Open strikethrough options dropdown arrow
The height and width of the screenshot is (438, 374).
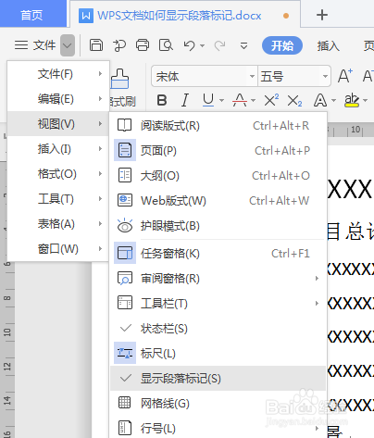[x=253, y=101]
